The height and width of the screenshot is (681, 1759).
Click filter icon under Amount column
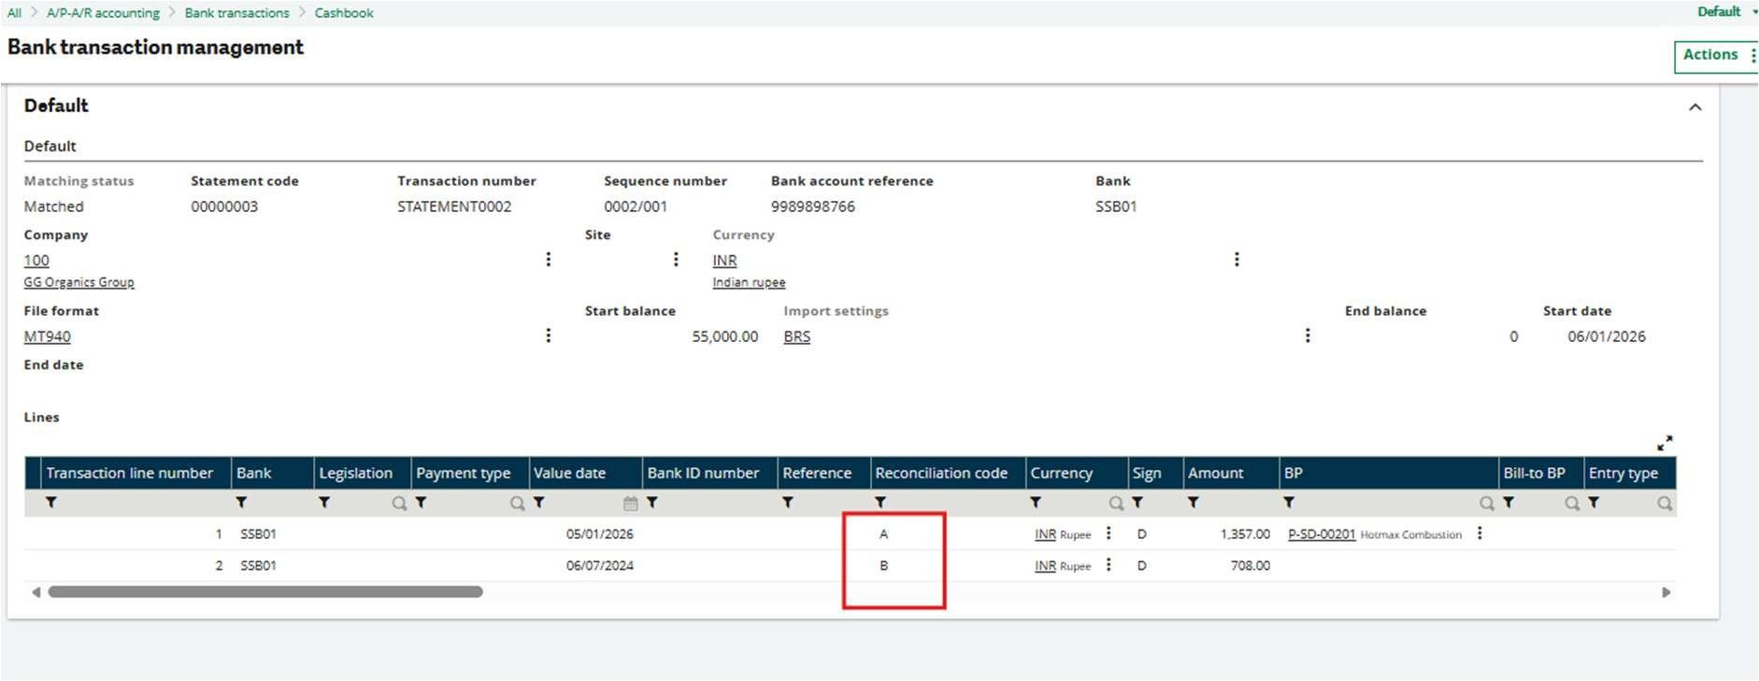pos(1194,503)
